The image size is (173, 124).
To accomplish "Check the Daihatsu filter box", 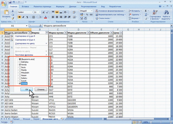I will pos(20,62).
